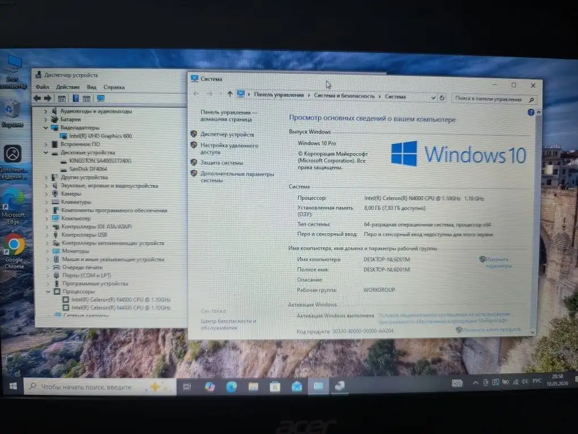Click Forward arrow in Device Manager toolbar
Screen dimensions: 578x434
coord(48,98)
